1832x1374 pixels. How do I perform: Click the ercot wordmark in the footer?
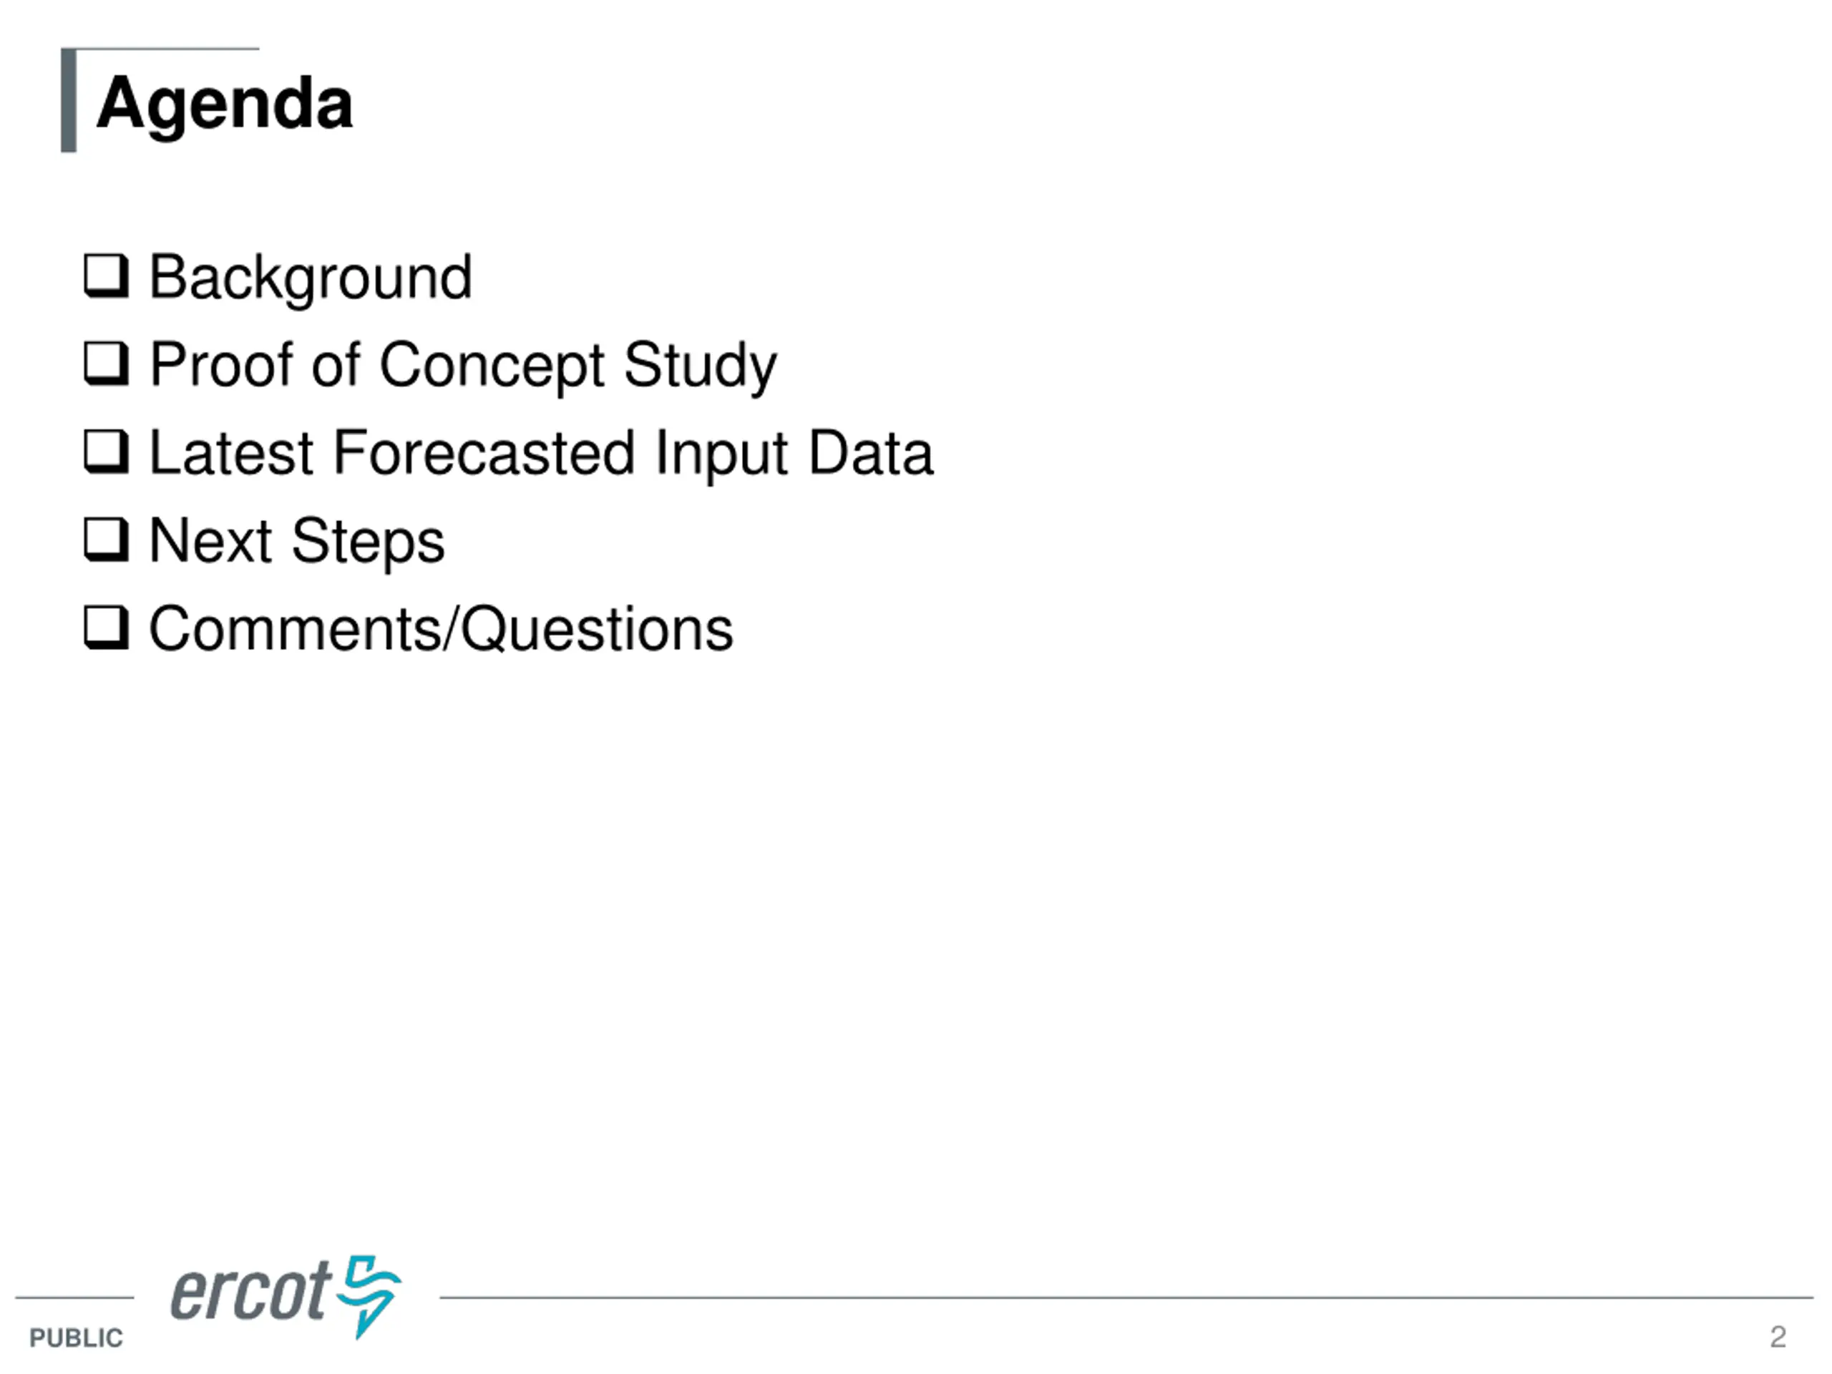tap(251, 1291)
